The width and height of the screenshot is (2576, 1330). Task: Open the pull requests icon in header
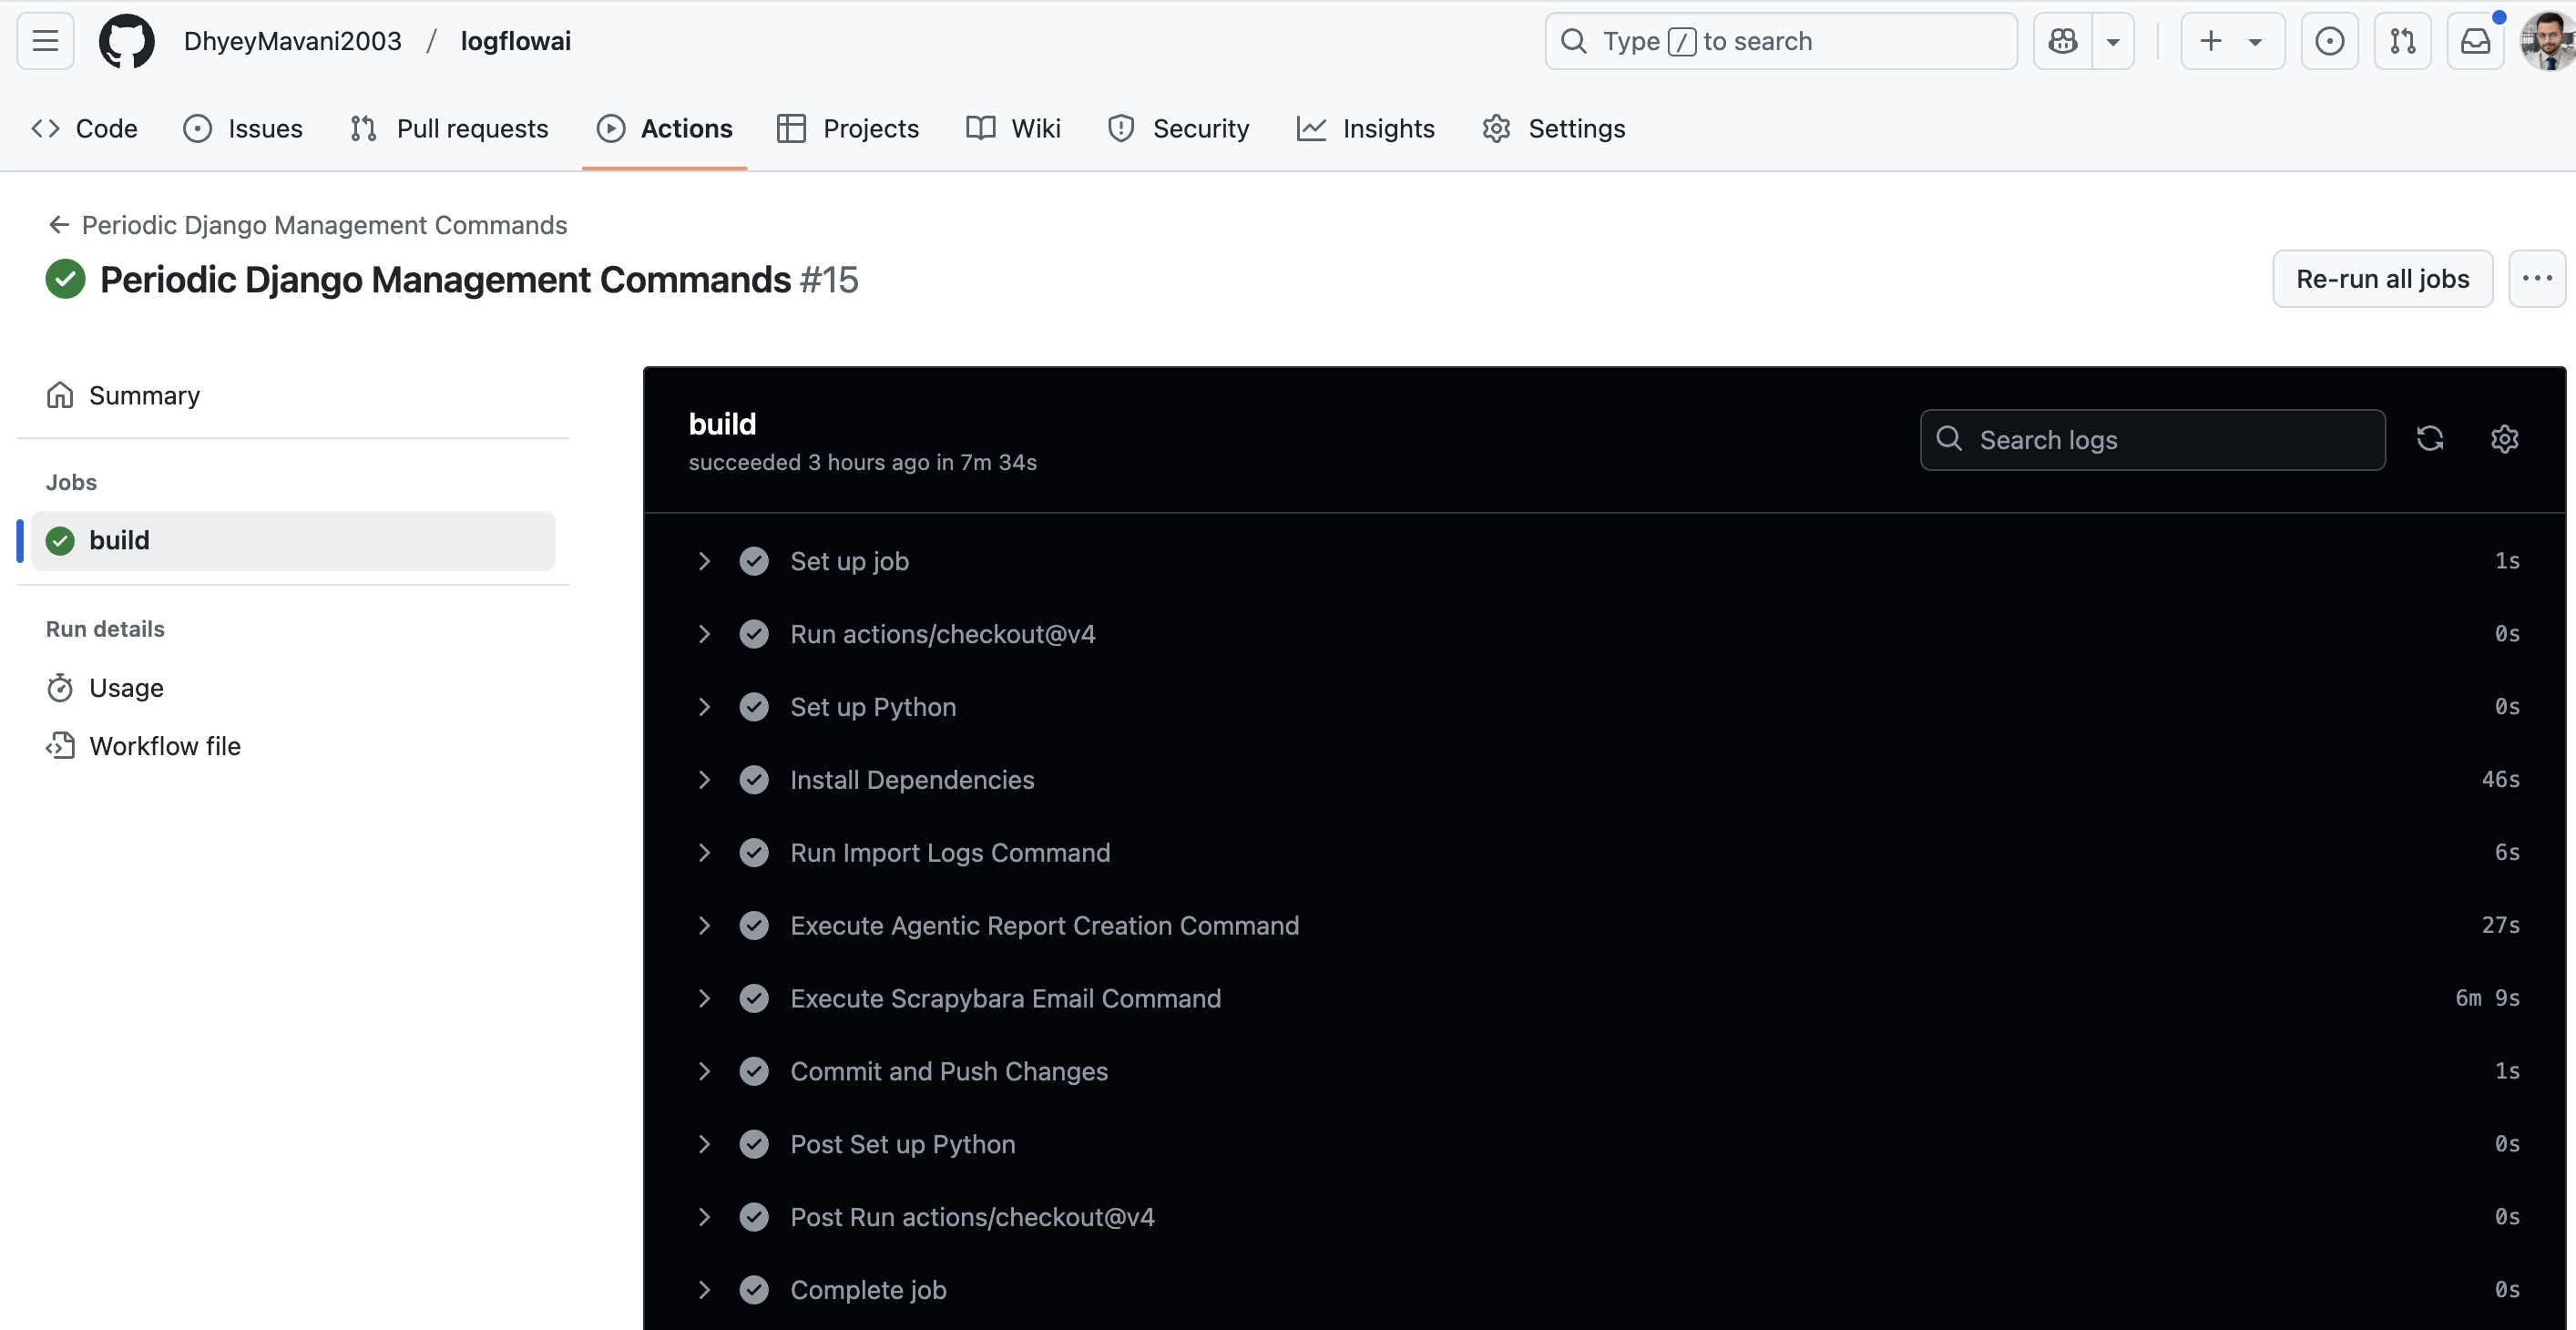(x=2402, y=41)
